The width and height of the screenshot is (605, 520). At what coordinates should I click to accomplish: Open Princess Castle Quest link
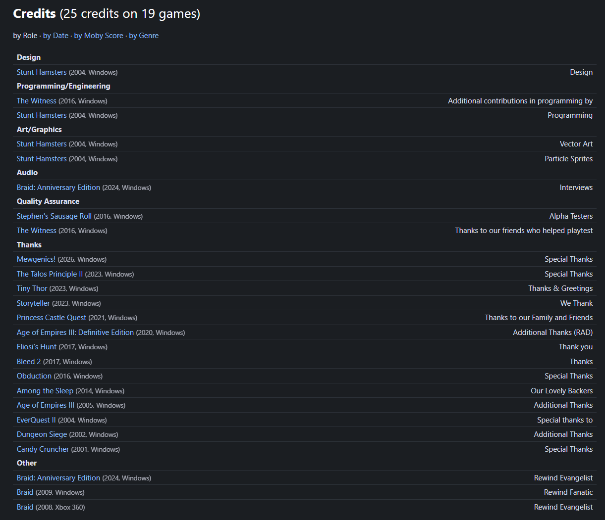52,318
